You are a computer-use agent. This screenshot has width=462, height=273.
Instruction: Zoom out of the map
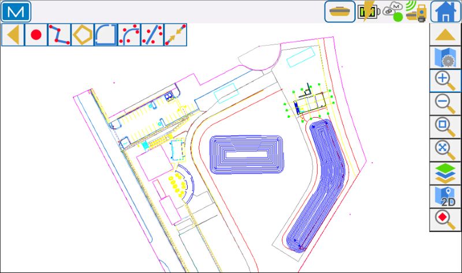pyautogui.click(x=445, y=104)
